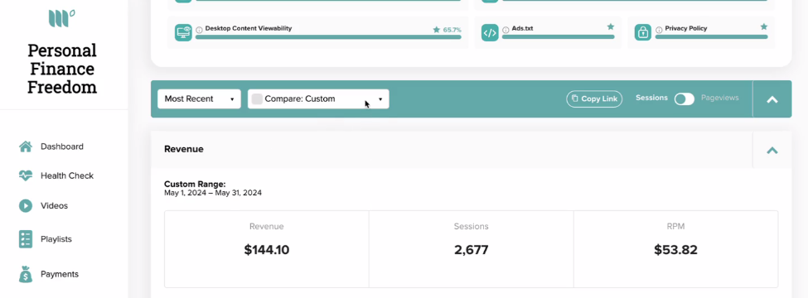Click the star icon on Ads.txt card
The height and width of the screenshot is (298, 808).
pos(611,26)
